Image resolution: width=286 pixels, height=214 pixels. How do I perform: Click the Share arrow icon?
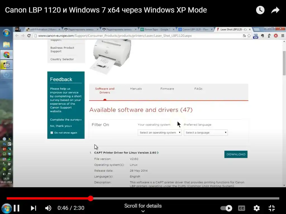pos(275,10)
